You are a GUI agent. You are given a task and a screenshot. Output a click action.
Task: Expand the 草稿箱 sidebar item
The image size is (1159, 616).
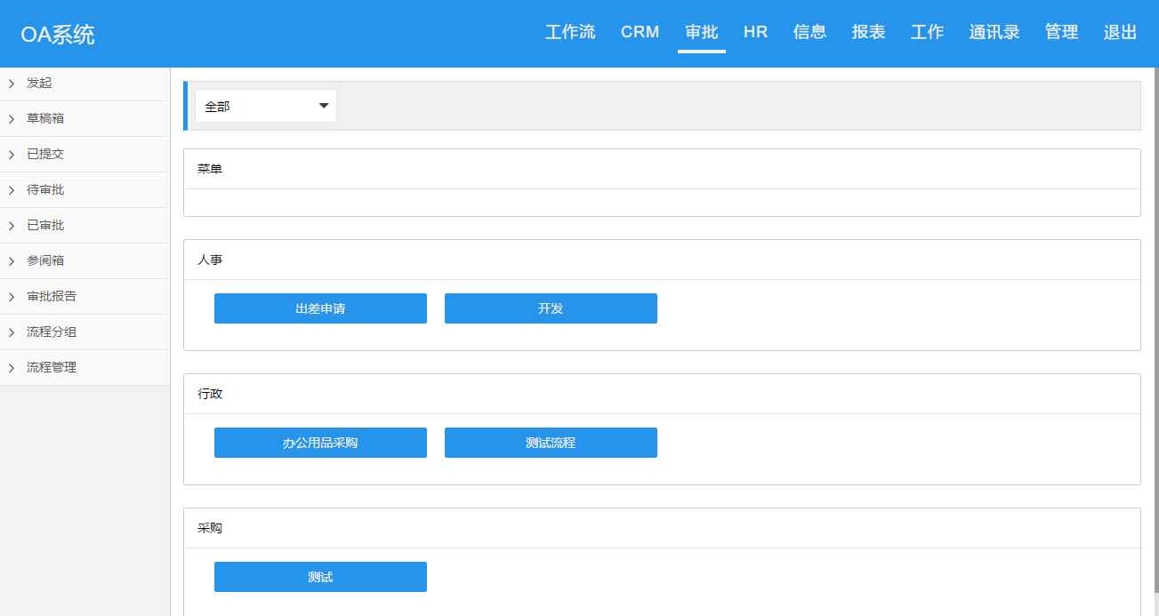[x=44, y=119]
